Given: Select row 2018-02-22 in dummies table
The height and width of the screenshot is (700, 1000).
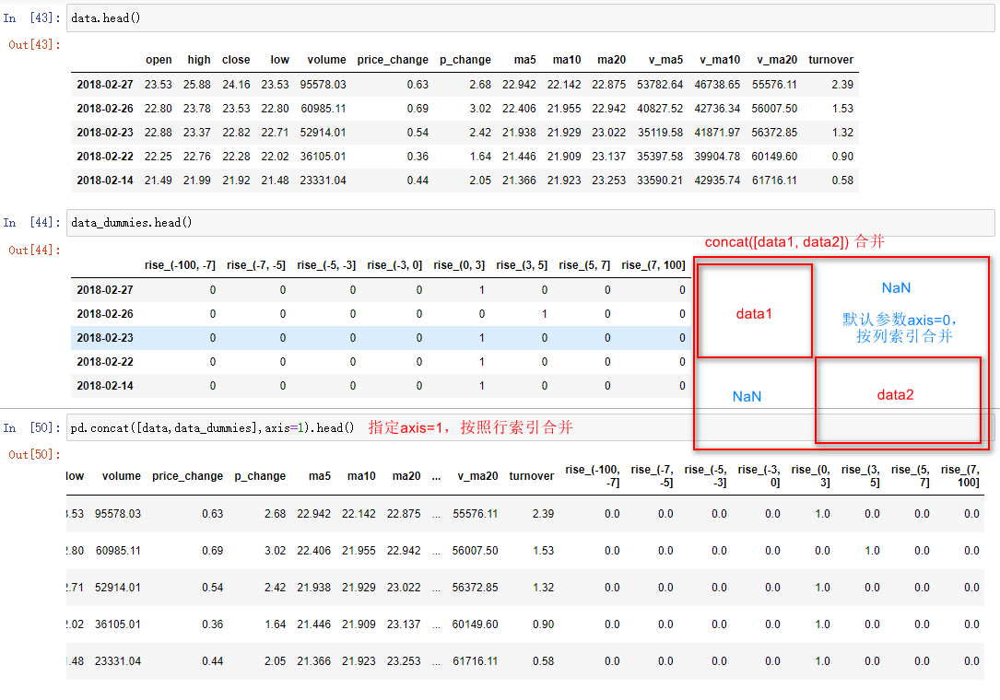Looking at the screenshot, I should (x=381, y=361).
